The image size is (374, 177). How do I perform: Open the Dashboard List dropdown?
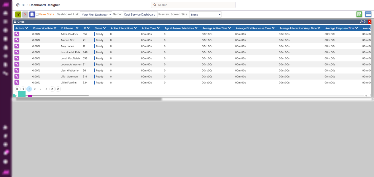coord(96,15)
